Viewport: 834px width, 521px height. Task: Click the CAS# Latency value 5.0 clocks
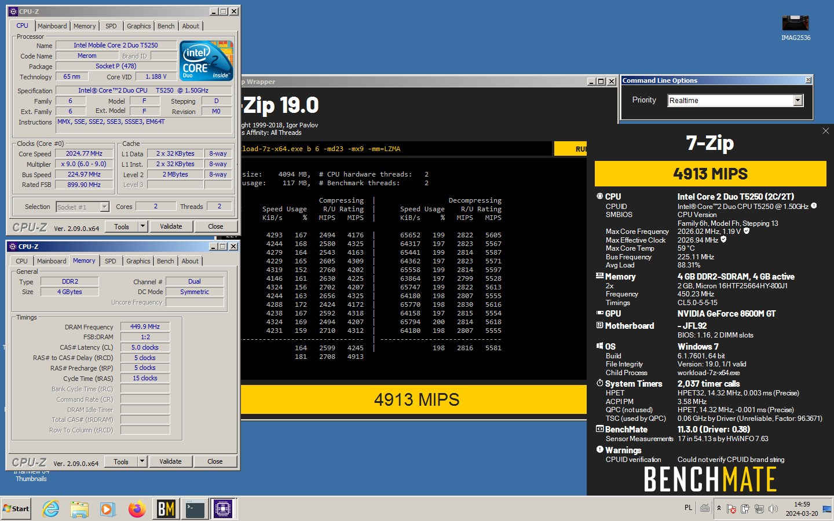point(145,347)
